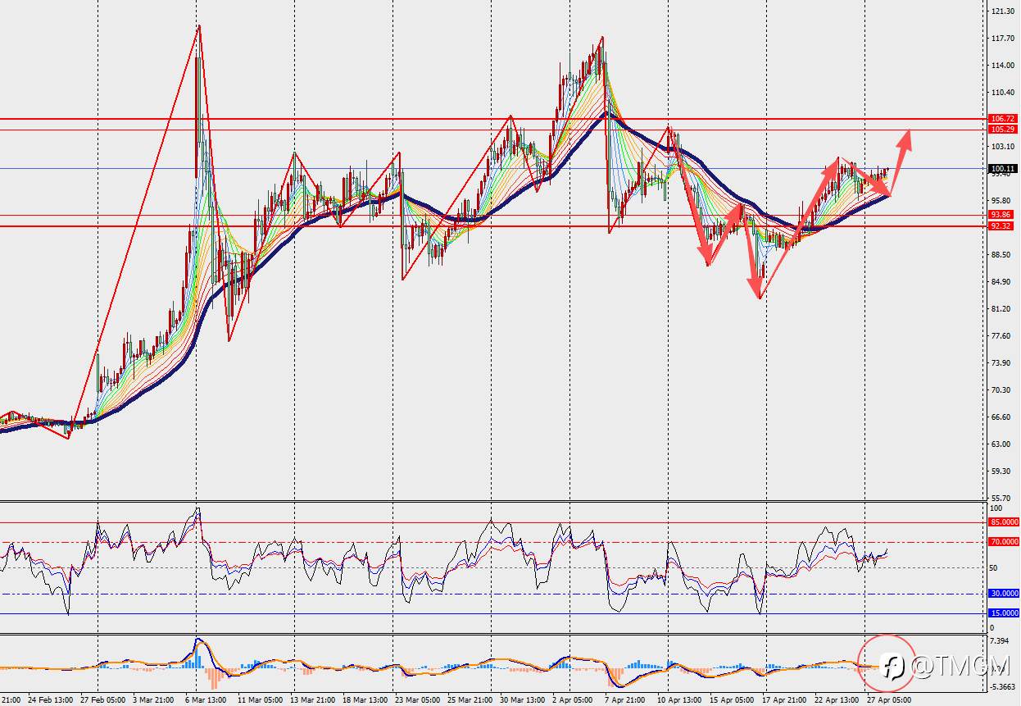Image resolution: width=1021 pixels, height=706 pixels.
Task: Click the 95.80 price axis label
Action: pyautogui.click(x=1001, y=201)
